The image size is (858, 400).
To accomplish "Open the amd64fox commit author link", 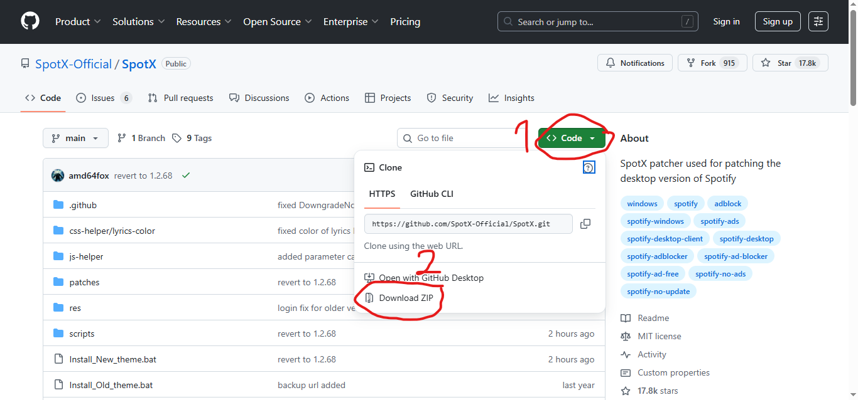I will [x=89, y=176].
